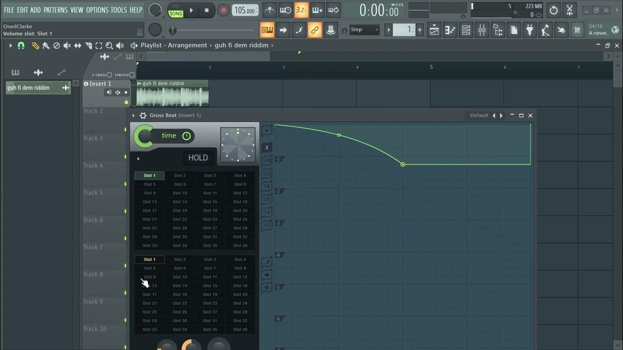Click the Stop button
This screenshot has width=623, height=350.
point(207,10)
